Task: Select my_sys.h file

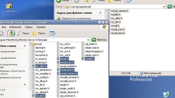Action: [64, 51]
